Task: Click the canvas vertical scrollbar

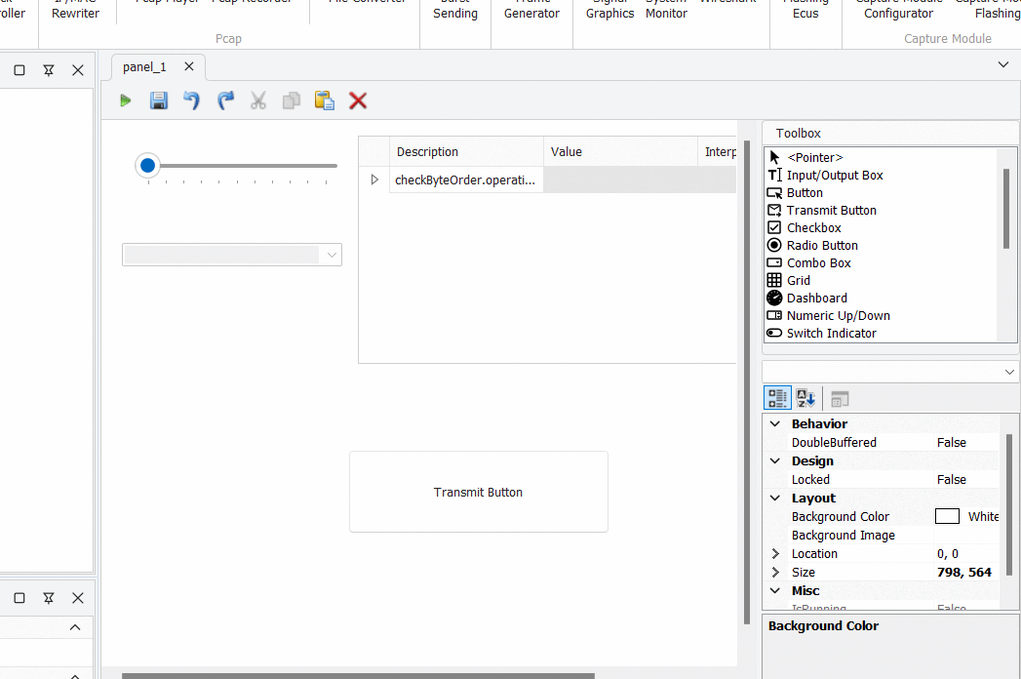Action: 747,382
